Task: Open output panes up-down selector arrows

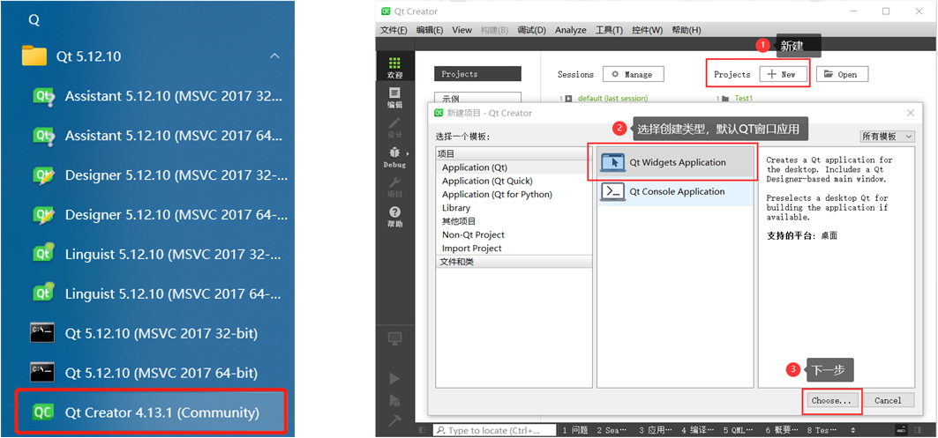Action: 852,430
